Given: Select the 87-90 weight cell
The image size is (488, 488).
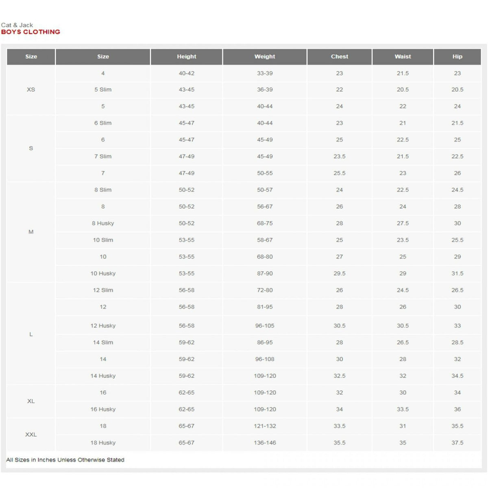Looking at the screenshot, I should tap(265, 273).
